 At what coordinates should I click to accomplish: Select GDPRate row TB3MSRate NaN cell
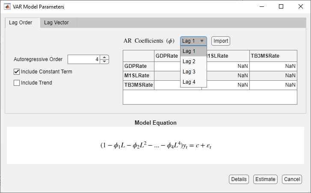[273, 66]
